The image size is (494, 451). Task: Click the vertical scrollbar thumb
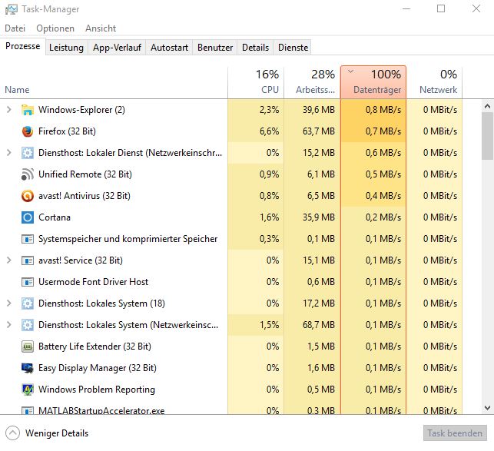tap(487, 136)
